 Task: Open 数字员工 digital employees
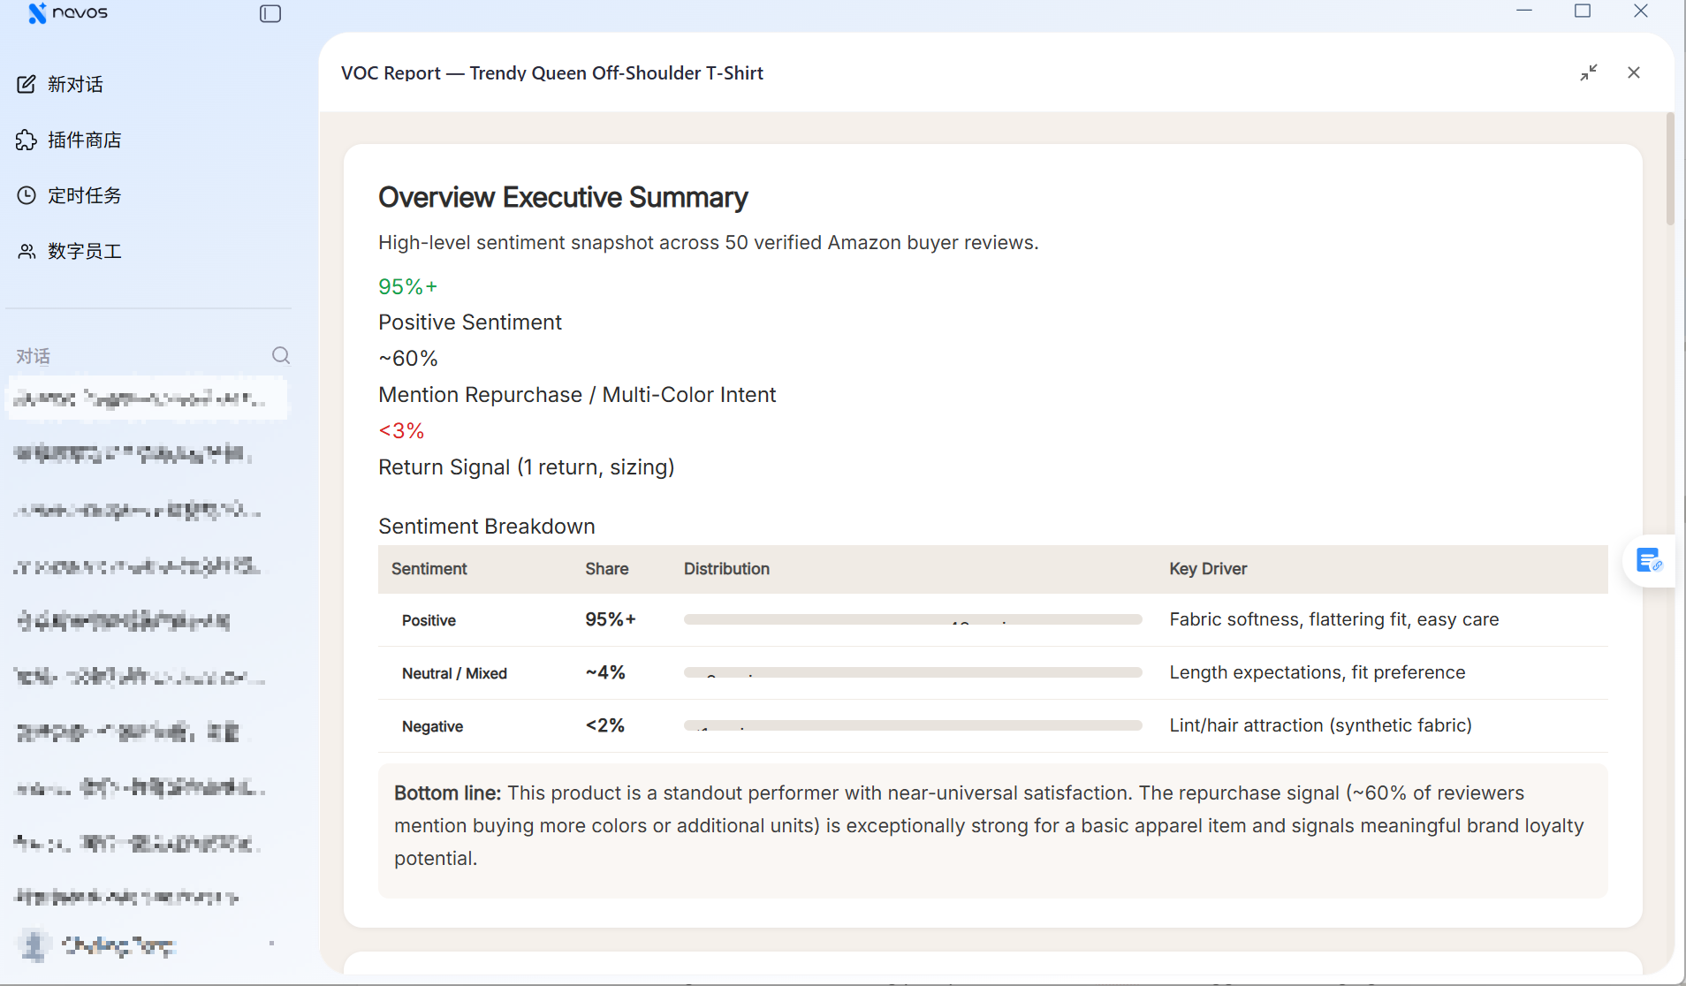tap(69, 251)
